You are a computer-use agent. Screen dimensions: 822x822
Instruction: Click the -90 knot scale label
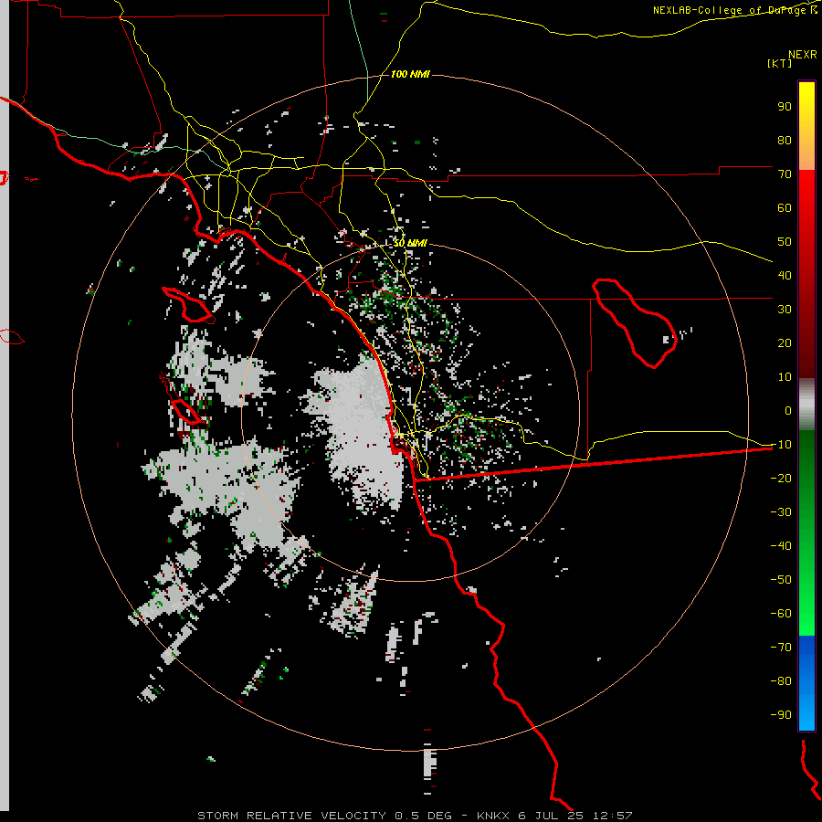coord(781,715)
